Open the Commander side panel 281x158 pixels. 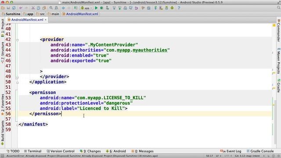click(279, 30)
